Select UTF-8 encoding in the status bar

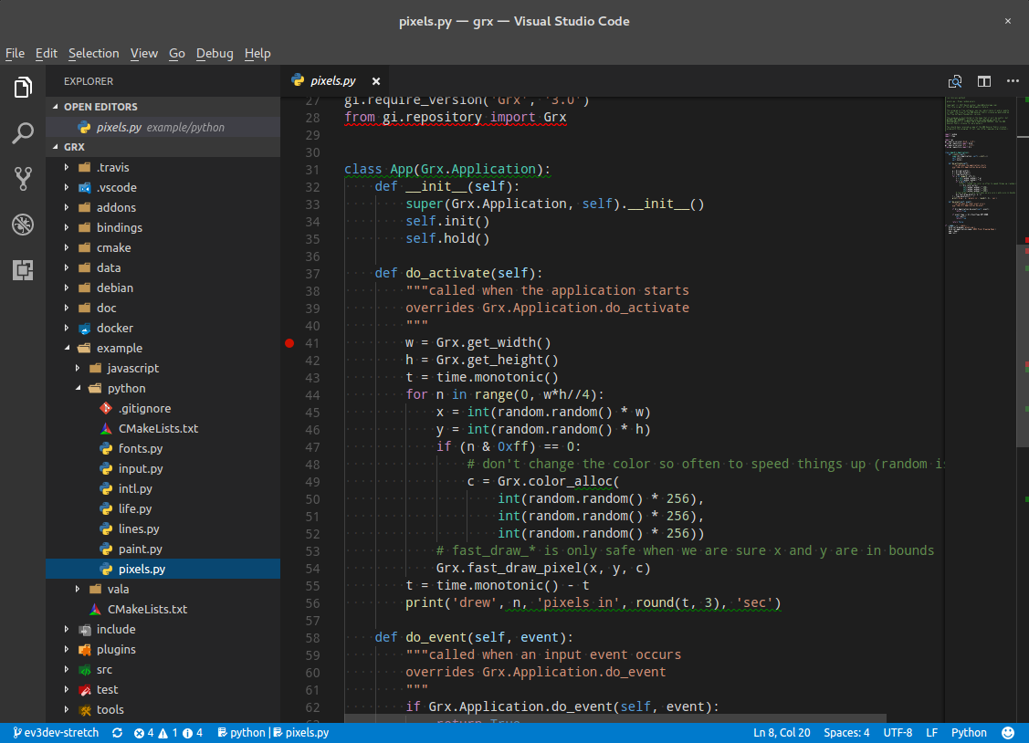[901, 732]
